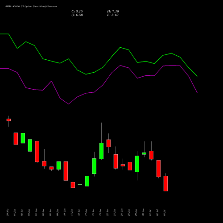The width and height of the screenshot is (223, 223).
Task: Click the "19 Jun" date axis label
Action: 100,212
